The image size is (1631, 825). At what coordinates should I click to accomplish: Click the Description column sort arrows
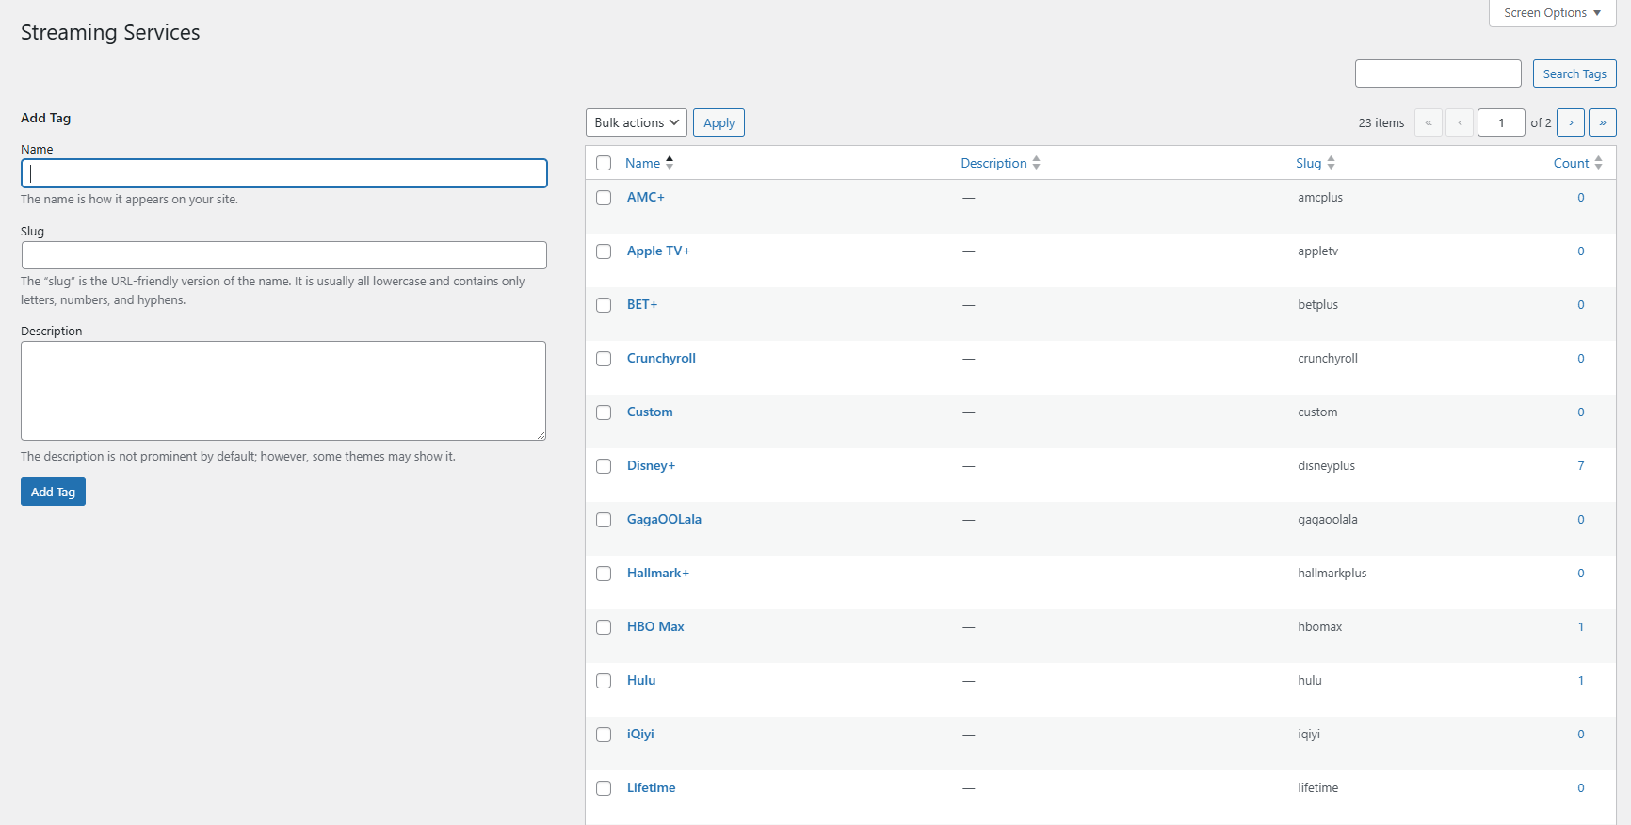(1036, 163)
